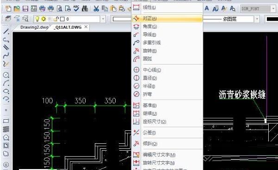Switch to the _Q11ALT.DWG tab
Screen dimensions: 278x170
click(68, 27)
